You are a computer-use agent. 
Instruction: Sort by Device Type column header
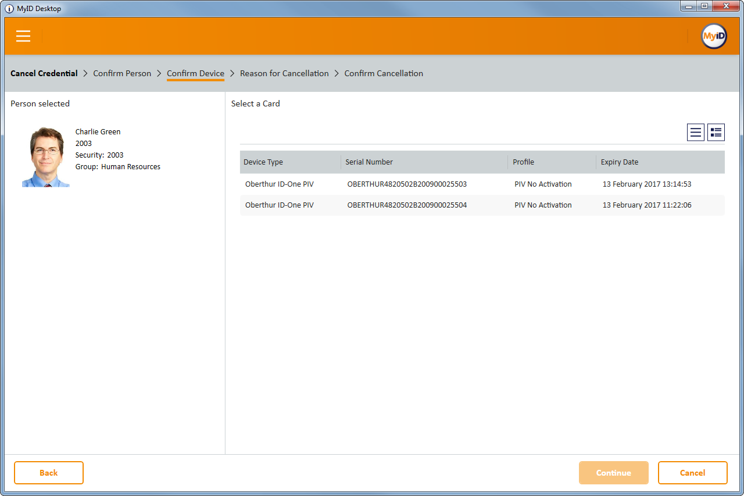(263, 162)
